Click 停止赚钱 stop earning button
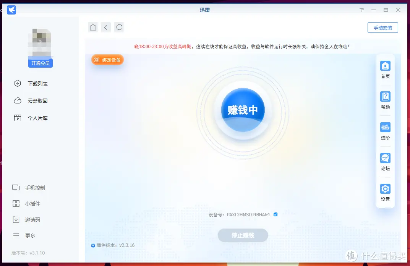 pyautogui.click(x=243, y=235)
